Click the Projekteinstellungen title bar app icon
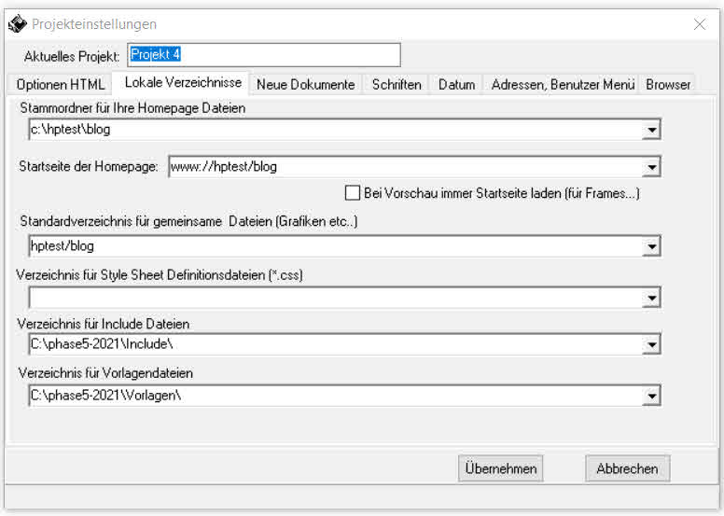This screenshot has height=516, width=724. (17, 24)
